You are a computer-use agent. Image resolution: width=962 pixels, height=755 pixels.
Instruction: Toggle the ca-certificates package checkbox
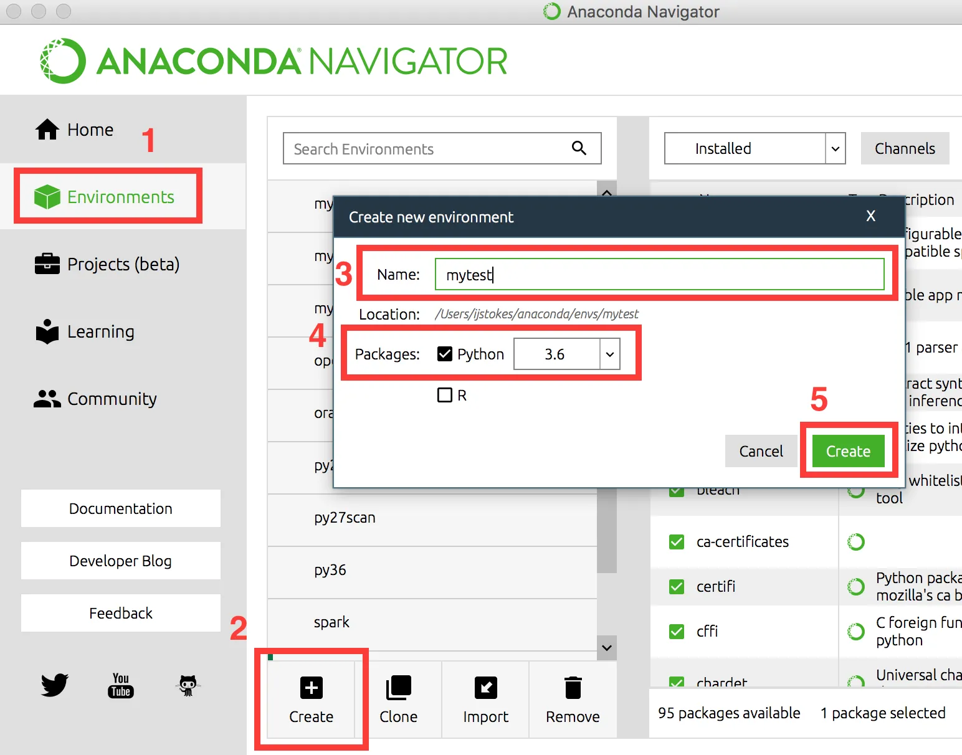coord(677,542)
